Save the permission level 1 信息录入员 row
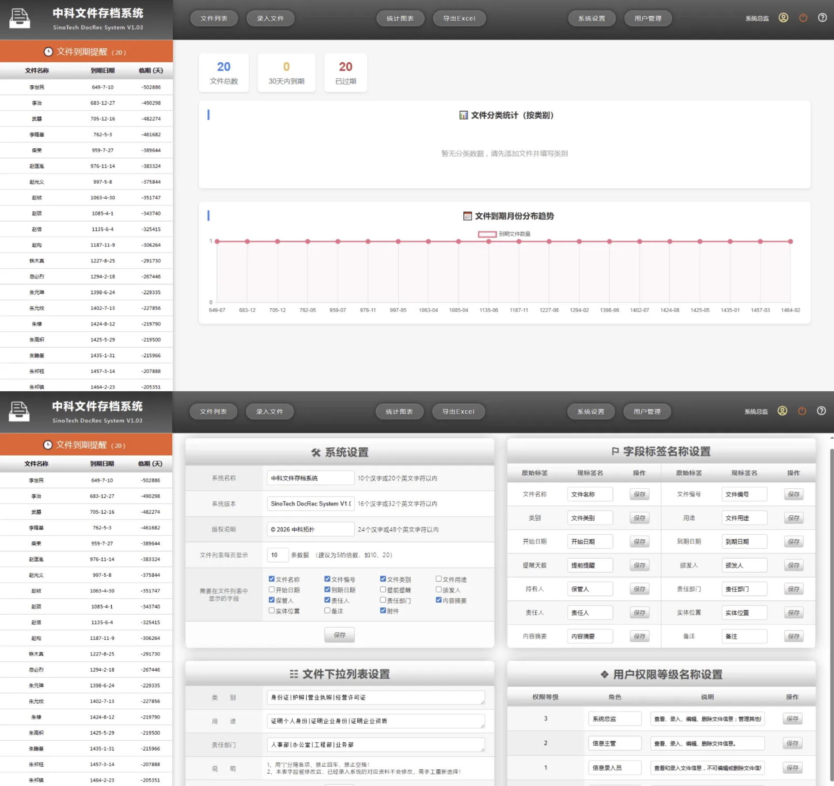The image size is (834, 786). 793,768
